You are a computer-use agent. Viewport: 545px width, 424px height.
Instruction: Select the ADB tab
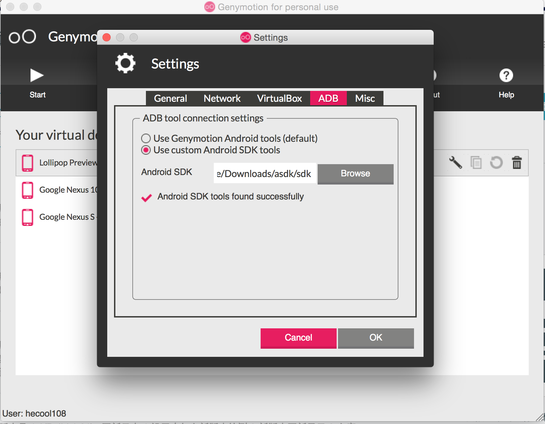(x=328, y=98)
